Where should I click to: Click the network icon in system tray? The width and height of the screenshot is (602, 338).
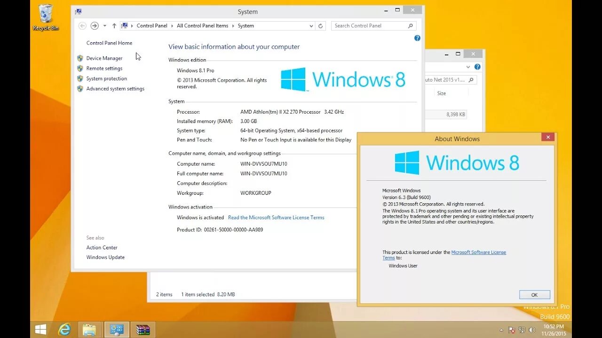(522, 330)
